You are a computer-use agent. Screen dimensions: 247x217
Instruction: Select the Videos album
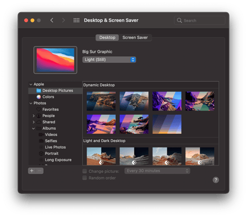point(55,134)
